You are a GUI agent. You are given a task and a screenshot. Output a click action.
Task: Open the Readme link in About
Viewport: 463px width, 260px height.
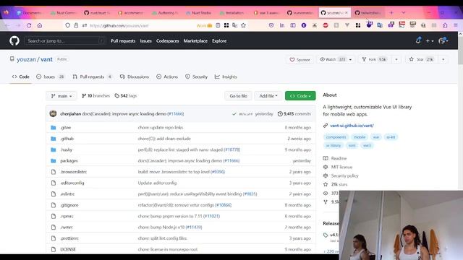[339, 158]
